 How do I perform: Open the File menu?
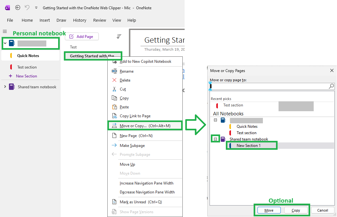click(10, 20)
